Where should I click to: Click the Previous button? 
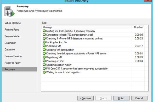point(86,98)
